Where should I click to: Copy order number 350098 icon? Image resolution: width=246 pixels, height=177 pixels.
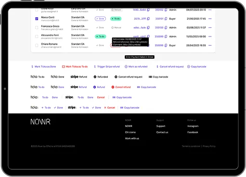(x=166, y=45)
